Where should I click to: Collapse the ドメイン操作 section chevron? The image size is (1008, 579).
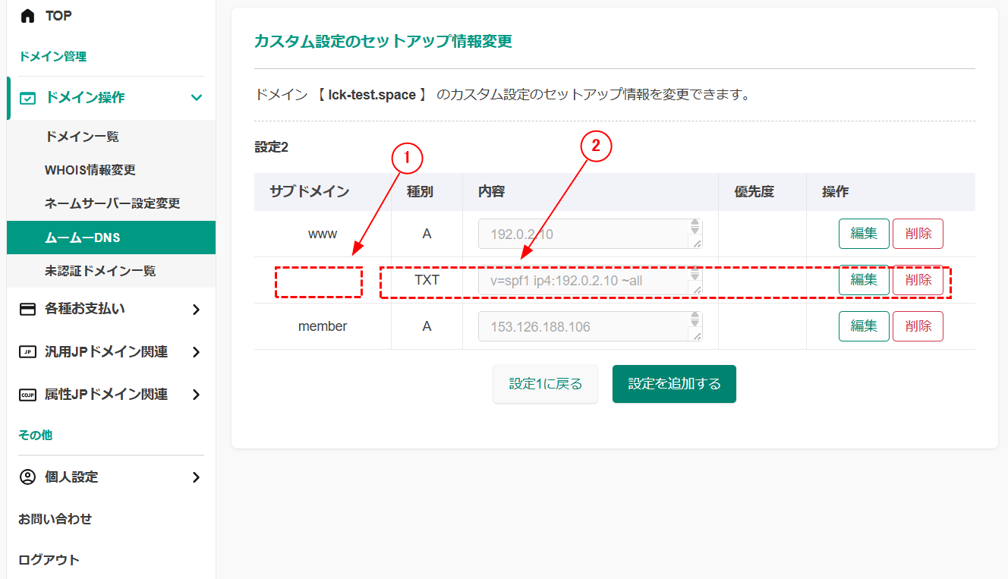[197, 98]
